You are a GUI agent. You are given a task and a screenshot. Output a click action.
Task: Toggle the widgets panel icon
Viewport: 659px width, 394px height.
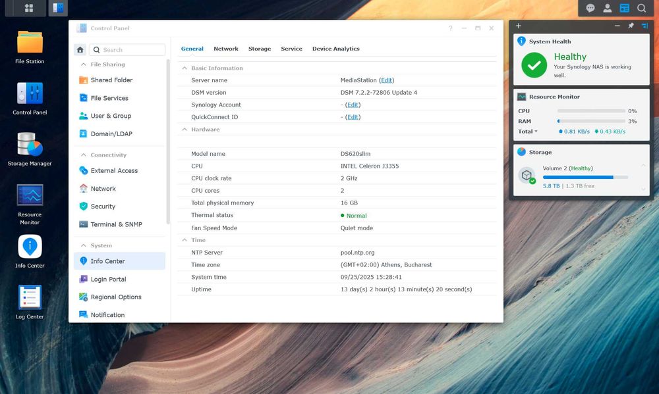(x=625, y=8)
